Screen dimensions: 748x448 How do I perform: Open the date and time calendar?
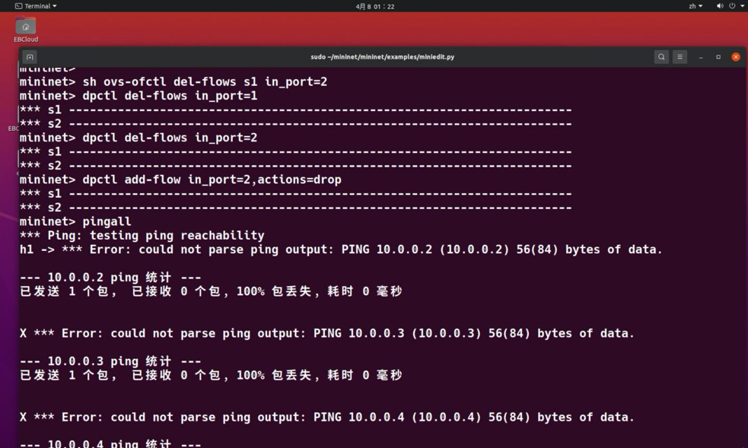tap(374, 6)
